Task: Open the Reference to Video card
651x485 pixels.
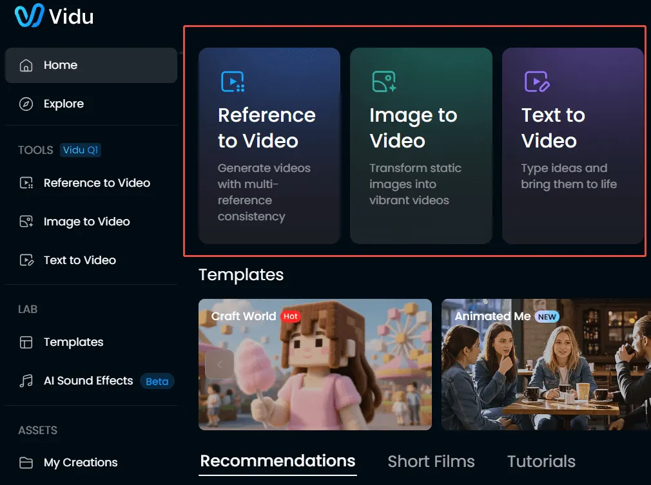Action: tap(269, 146)
